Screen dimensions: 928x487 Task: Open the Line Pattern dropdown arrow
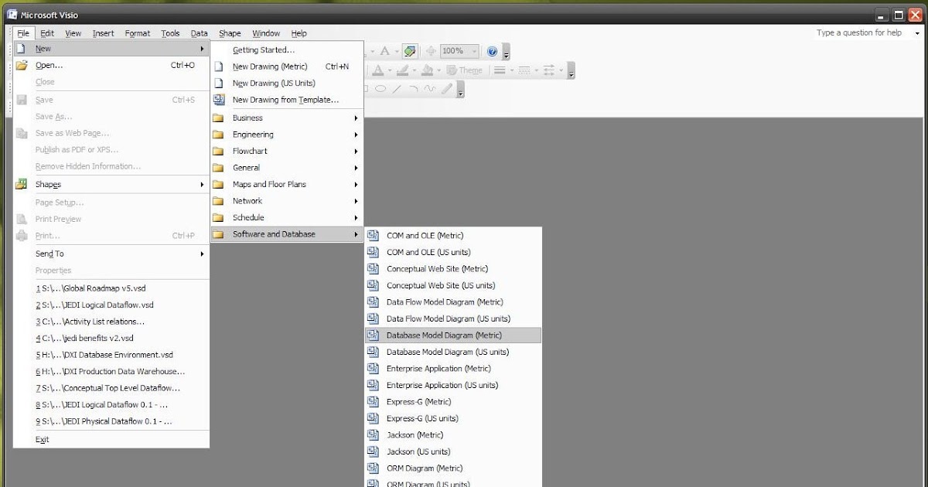coord(537,70)
